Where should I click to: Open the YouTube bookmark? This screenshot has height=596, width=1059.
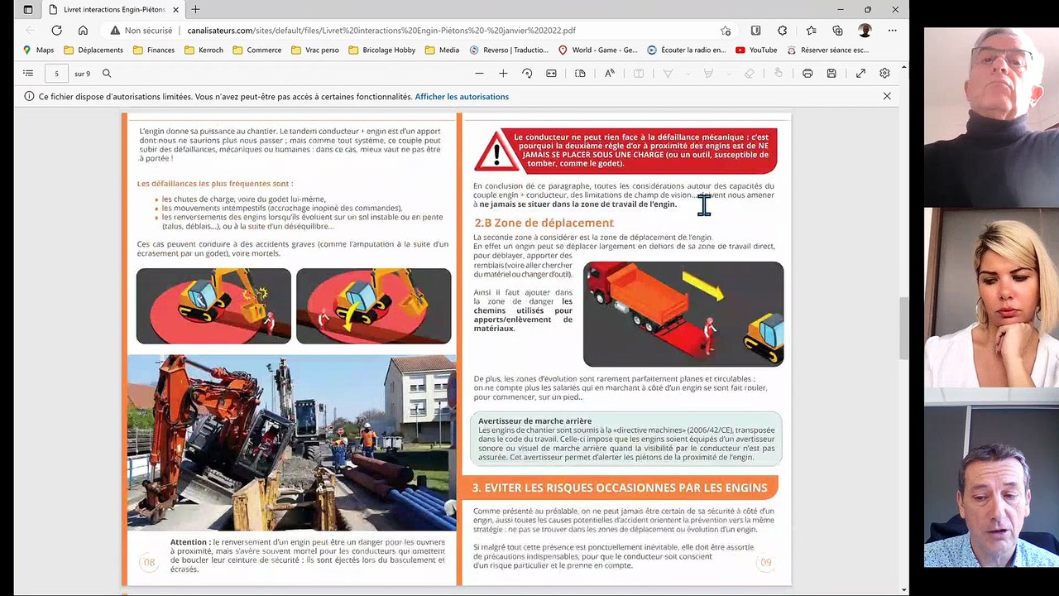click(756, 50)
